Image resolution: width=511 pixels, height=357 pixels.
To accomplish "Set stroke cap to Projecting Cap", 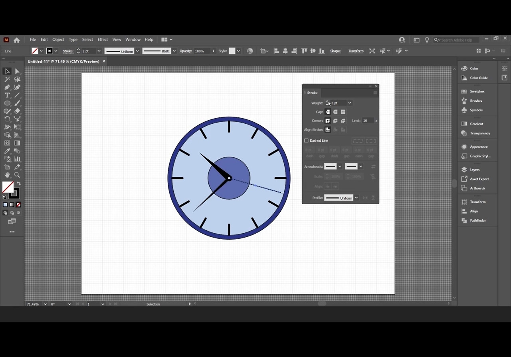I will 343,112.
